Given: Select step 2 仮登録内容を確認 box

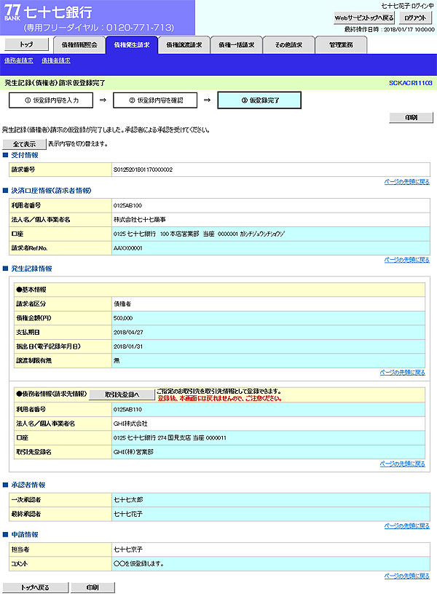Looking at the screenshot, I should coord(155,100).
